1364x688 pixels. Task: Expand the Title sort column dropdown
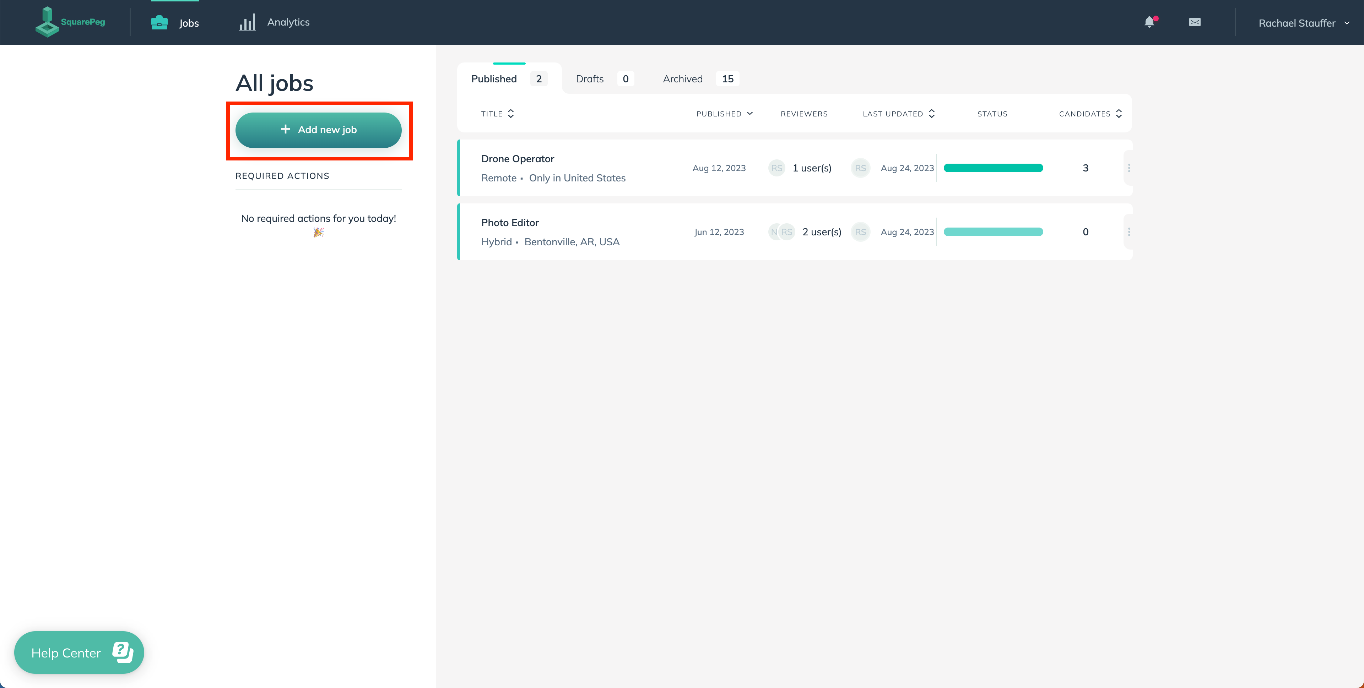(x=511, y=113)
